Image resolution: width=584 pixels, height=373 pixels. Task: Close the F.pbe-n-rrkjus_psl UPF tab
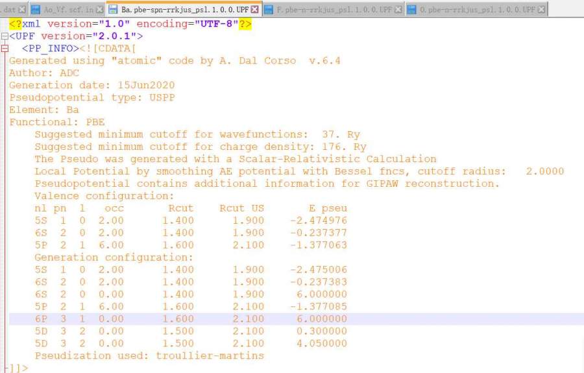point(398,9)
